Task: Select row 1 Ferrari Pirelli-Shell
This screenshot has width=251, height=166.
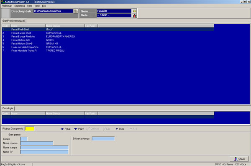Action: pyautogui.click(x=108, y=29)
